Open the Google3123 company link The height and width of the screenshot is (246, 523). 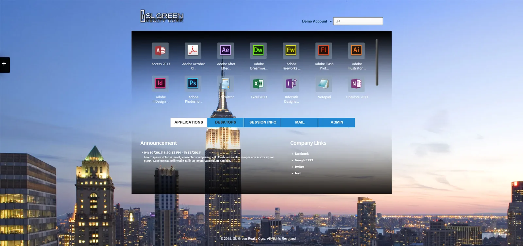point(304,160)
